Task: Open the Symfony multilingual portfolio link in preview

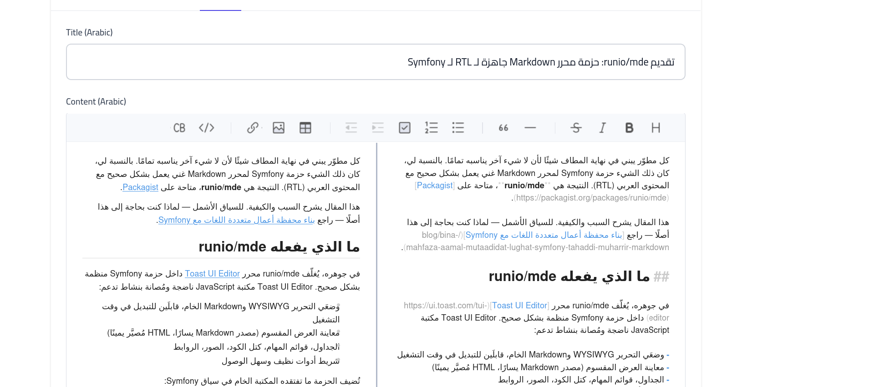Action: click(x=236, y=220)
